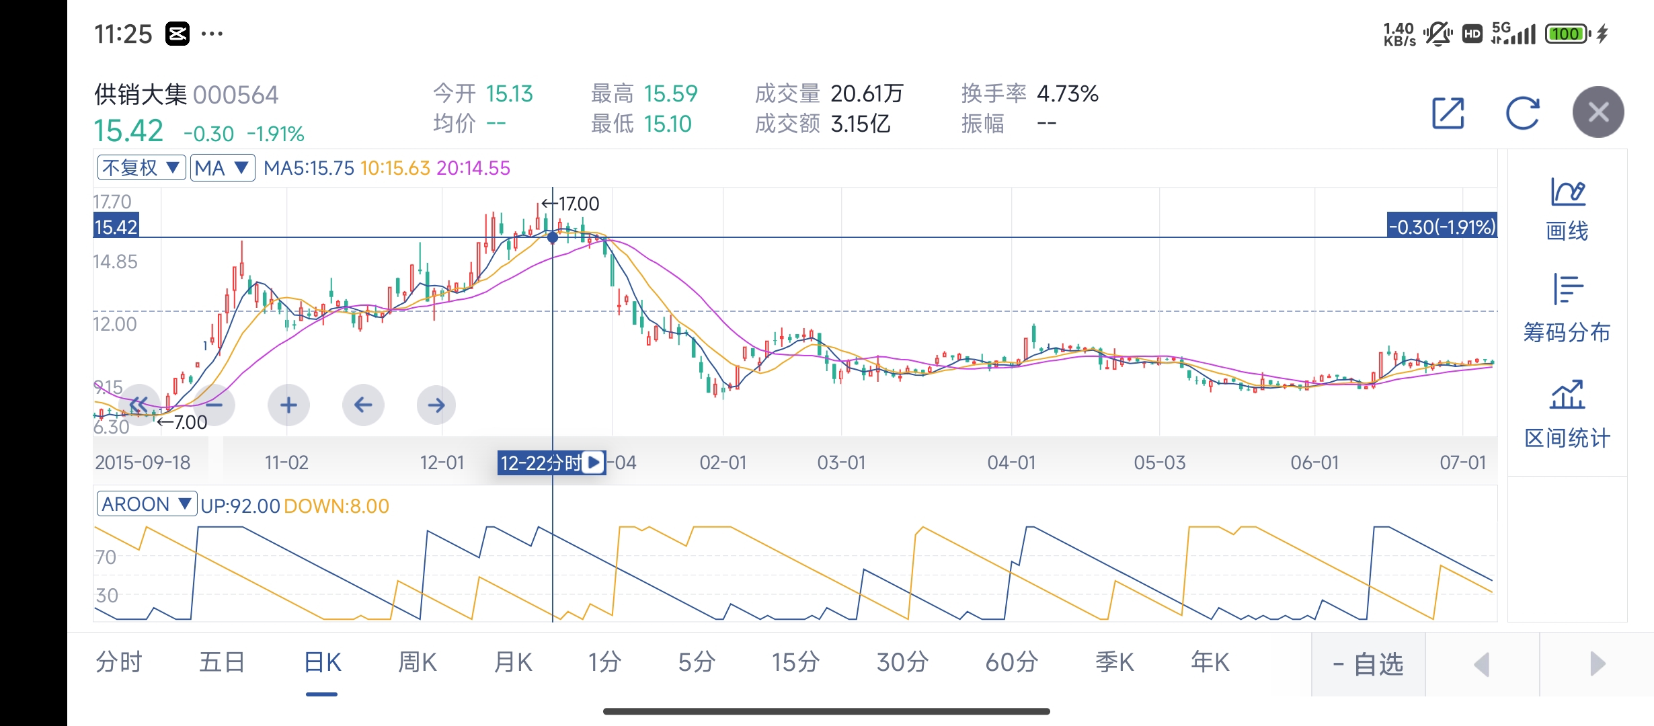
Task: Expand the AROON indicator selector
Action: [147, 503]
